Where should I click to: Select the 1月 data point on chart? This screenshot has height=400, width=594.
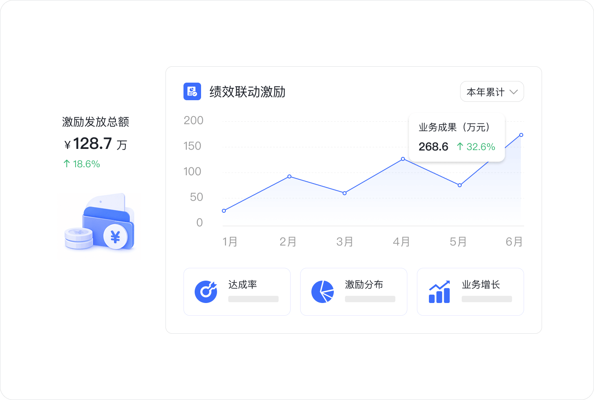coord(224,211)
